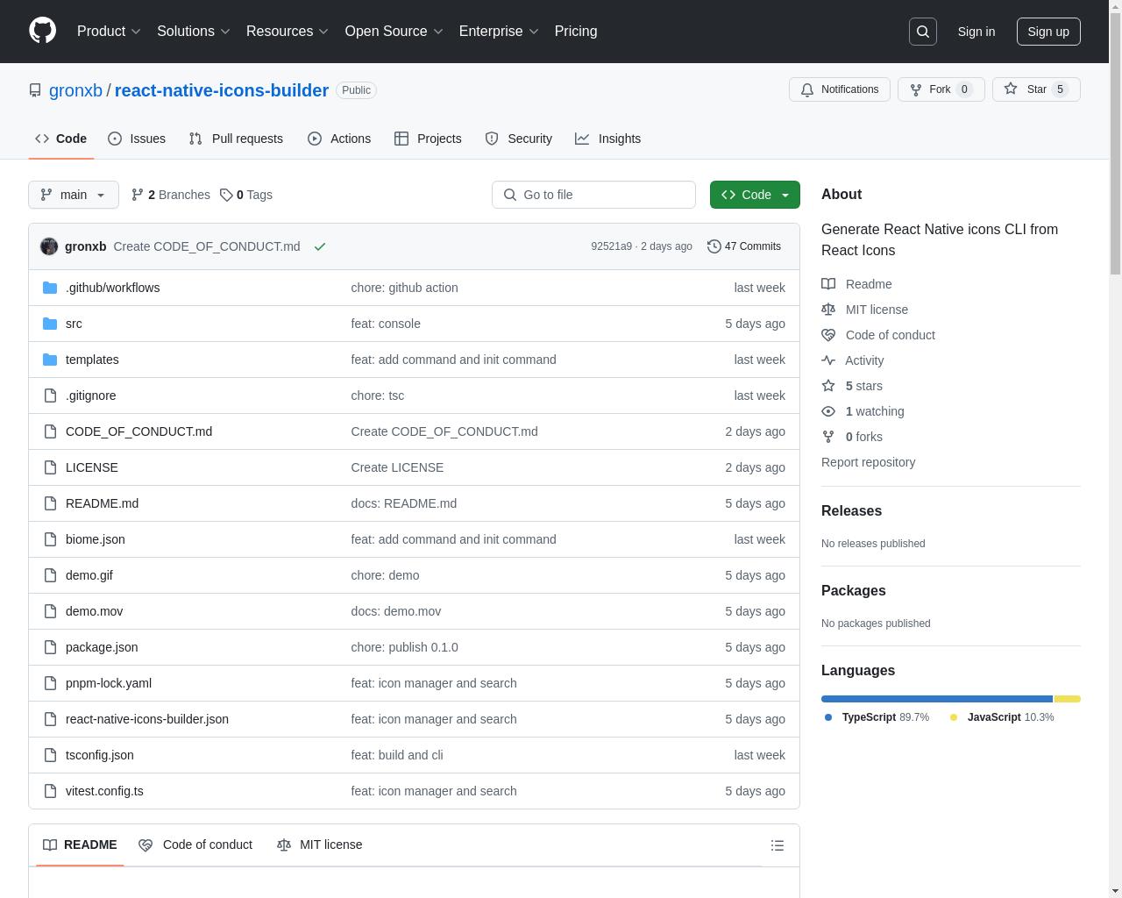Switch to the Pull requests tab
The height and width of the screenshot is (898, 1122).
236,139
